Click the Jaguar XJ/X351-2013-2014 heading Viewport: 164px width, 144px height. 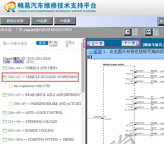[x=27, y=58]
